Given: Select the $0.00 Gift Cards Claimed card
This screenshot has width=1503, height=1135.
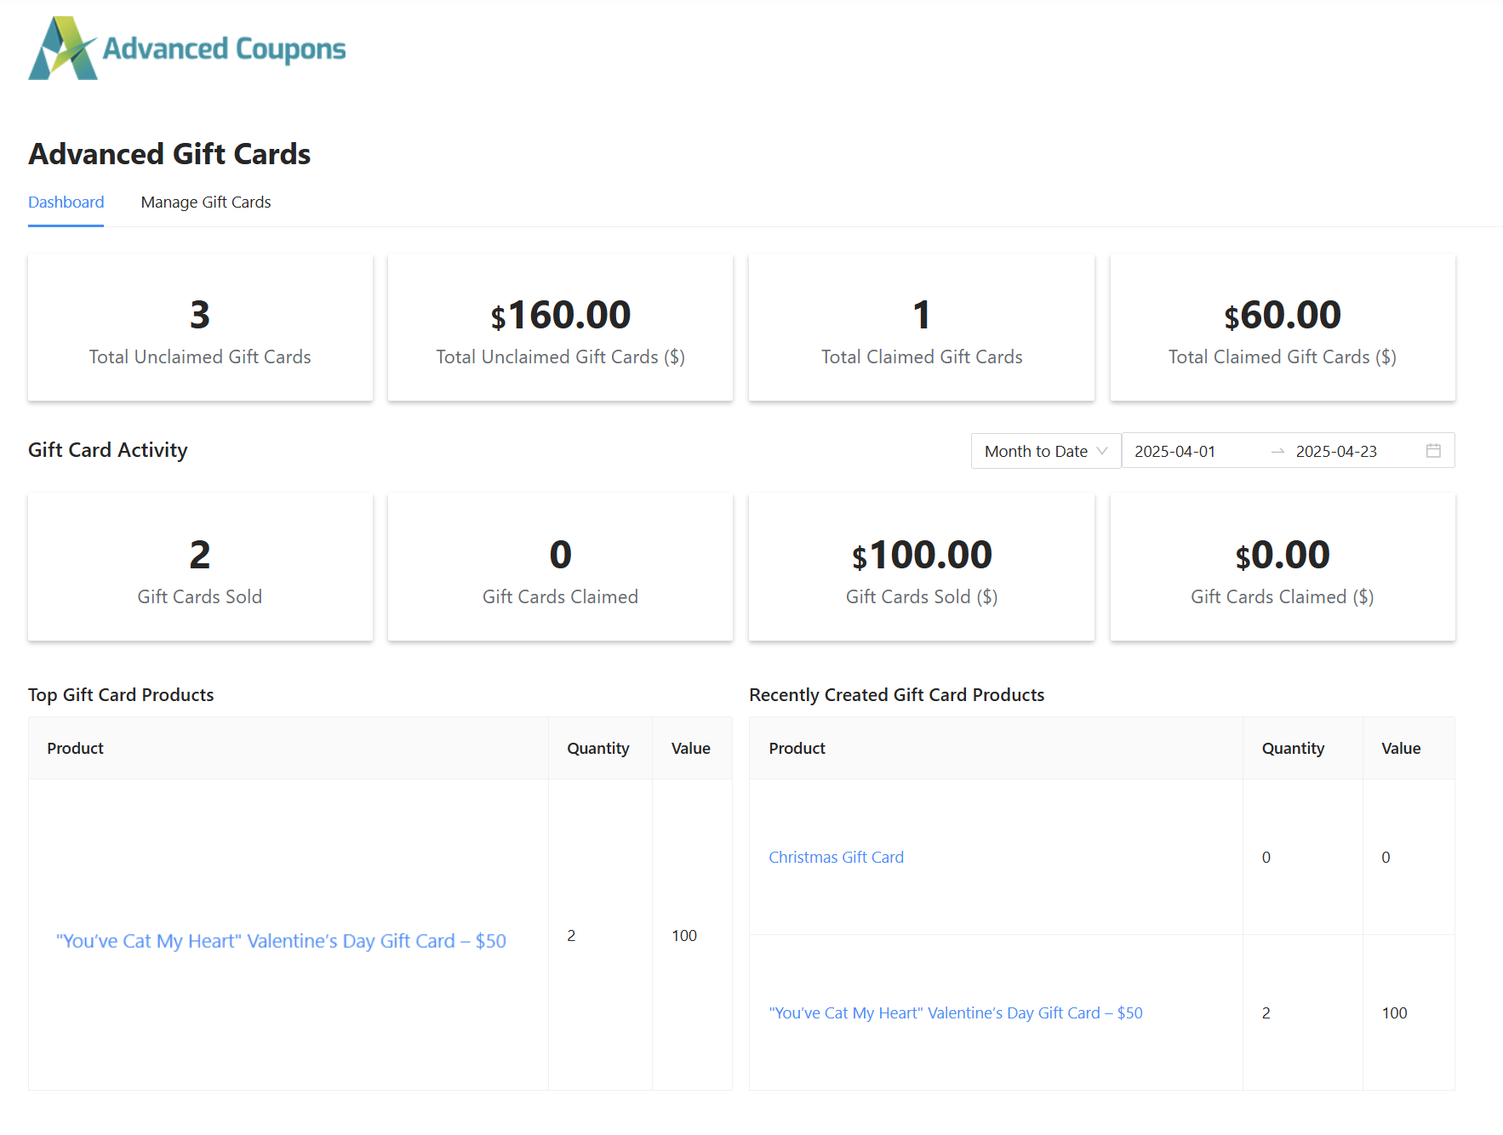Looking at the screenshot, I should (x=1283, y=567).
